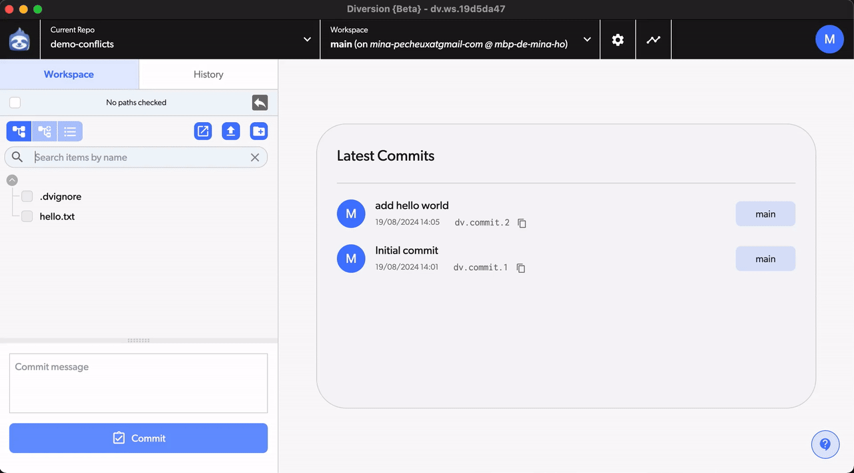Viewport: 854px width, 473px height.
Task: Click the Diversion sloth logo icon
Action: tap(19, 39)
